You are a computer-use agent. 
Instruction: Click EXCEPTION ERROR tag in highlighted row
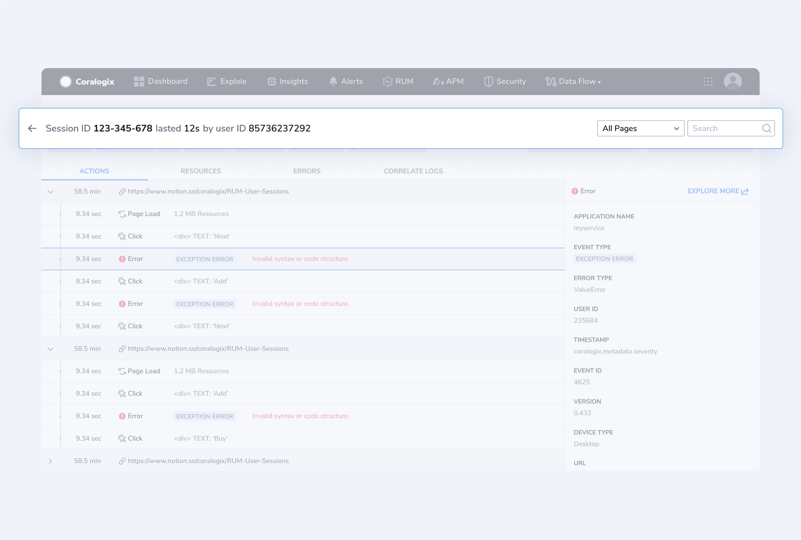click(205, 259)
